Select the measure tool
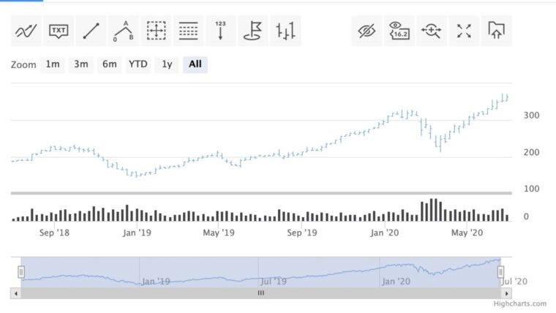Image resolution: width=556 pixels, height=313 pixels. click(156, 31)
